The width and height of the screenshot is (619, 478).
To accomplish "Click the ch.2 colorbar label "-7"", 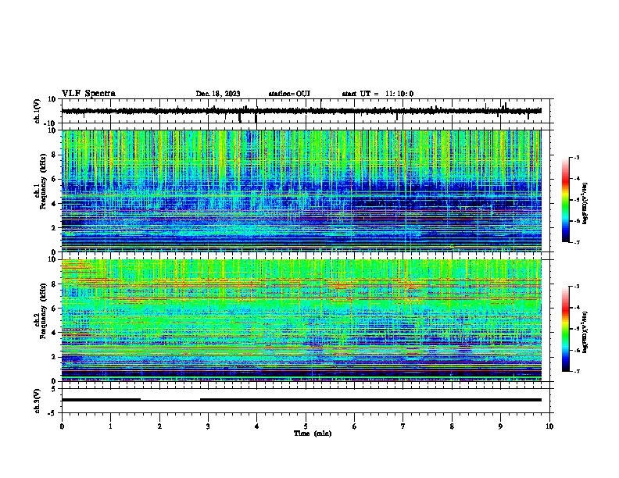I will pyautogui.click(x=576, y=371).
